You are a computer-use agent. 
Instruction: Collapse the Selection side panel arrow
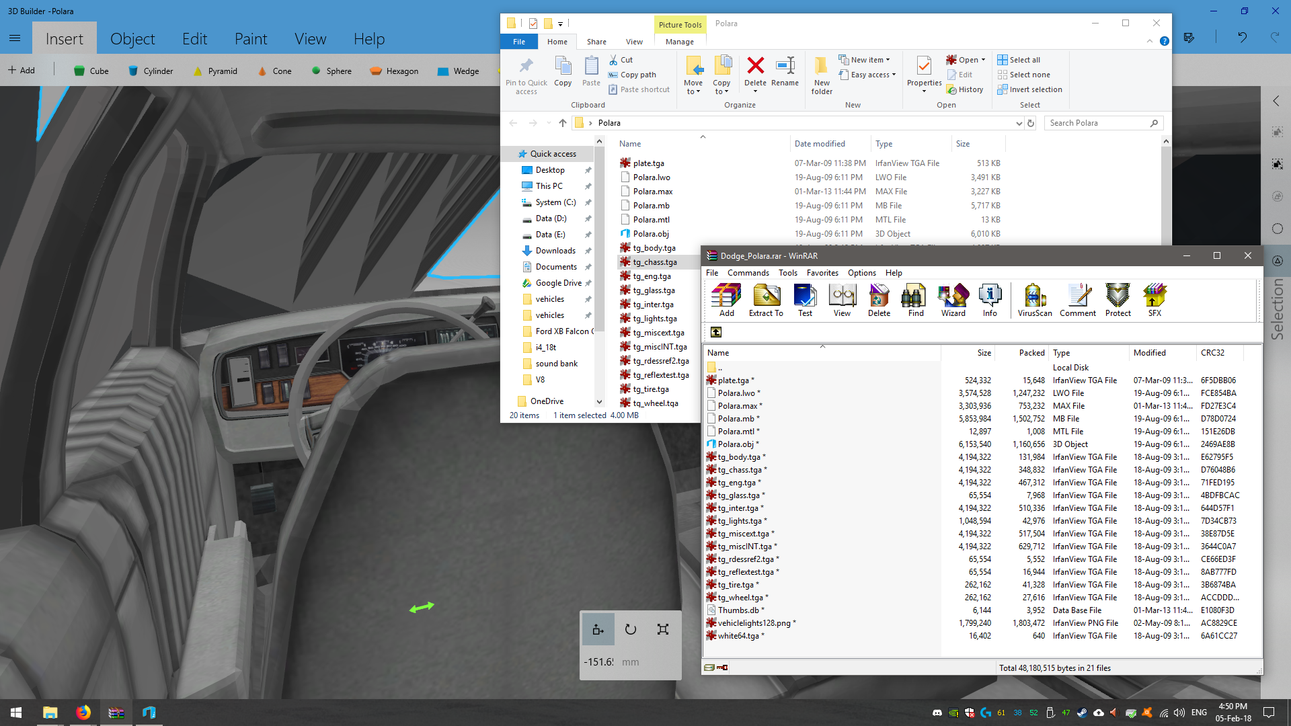click(x=1276, y=101)
